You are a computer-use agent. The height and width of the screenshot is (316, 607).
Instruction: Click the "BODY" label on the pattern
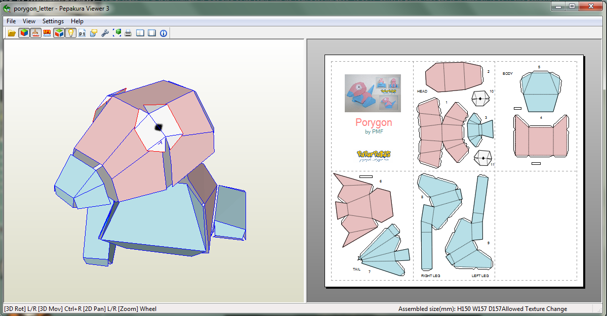(x=507, y=73)
